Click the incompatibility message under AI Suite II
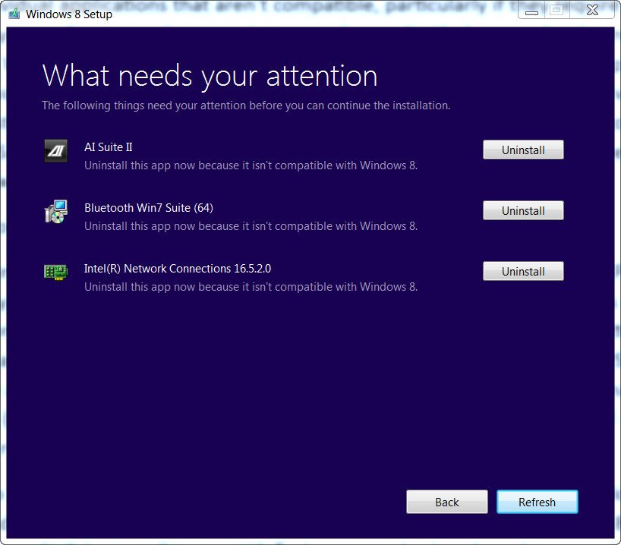 click(x=251, y=165)
